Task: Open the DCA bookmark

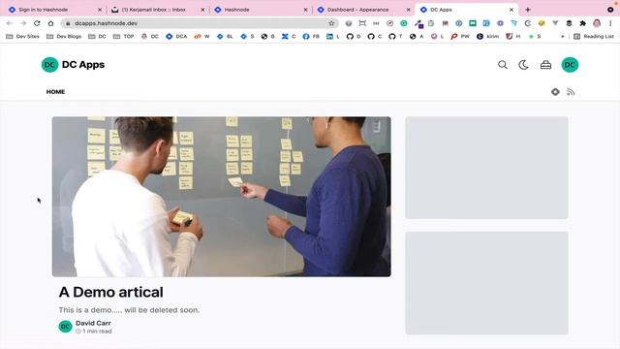Action: coord(176,36)
